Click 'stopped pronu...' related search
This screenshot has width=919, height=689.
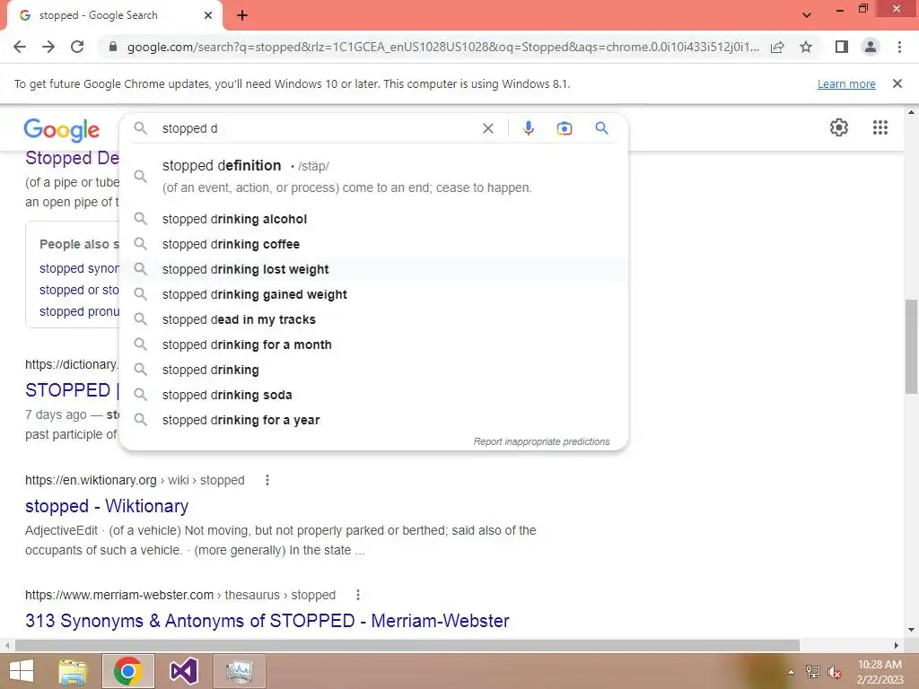(79, 311)
